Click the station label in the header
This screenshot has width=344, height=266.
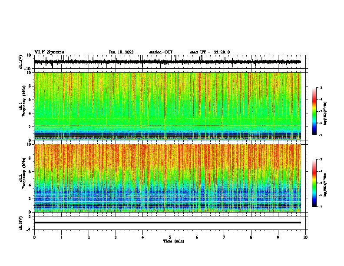(x=161, y=52)
